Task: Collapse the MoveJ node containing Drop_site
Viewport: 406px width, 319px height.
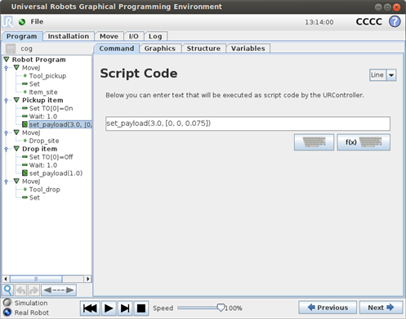Action: [x=16, y=133]
